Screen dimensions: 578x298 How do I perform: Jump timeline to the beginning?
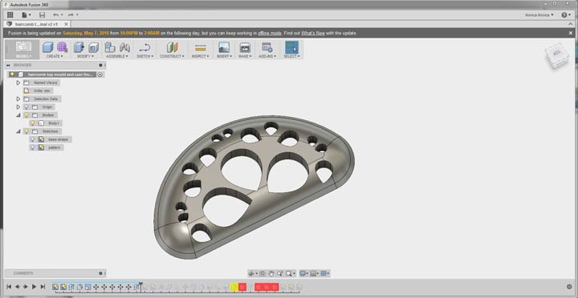[x=9, y=287]
